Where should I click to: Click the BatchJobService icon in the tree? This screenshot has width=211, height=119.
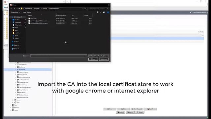(x=18, y=95)
